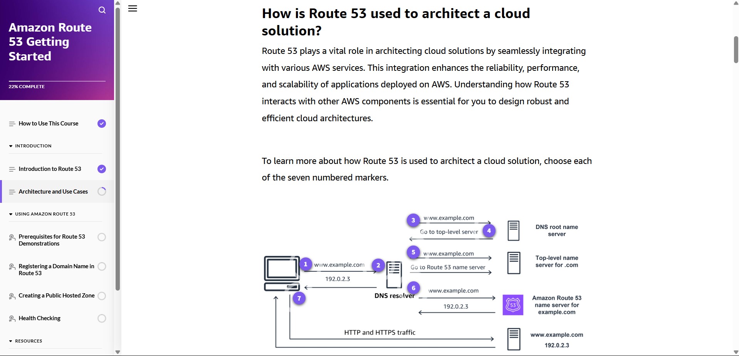Click status circle for Creating a Public Hosted Zone
The width and height of the screenshot is (739, 356).
click(102, 296)
